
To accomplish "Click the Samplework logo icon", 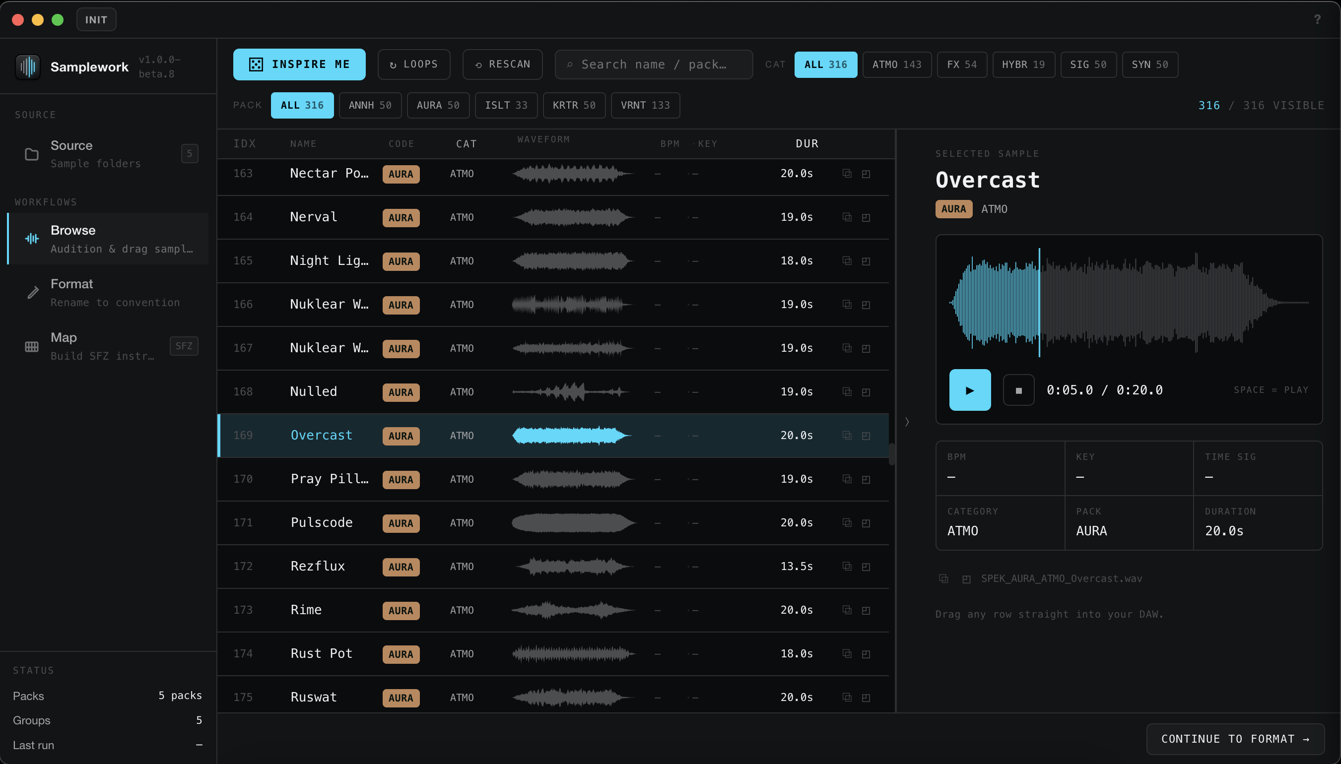I will click(28, 66).
